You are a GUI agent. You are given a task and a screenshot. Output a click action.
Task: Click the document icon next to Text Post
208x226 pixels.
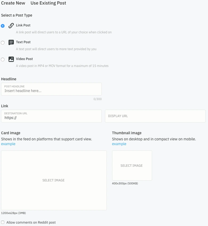tap(11, 42)
